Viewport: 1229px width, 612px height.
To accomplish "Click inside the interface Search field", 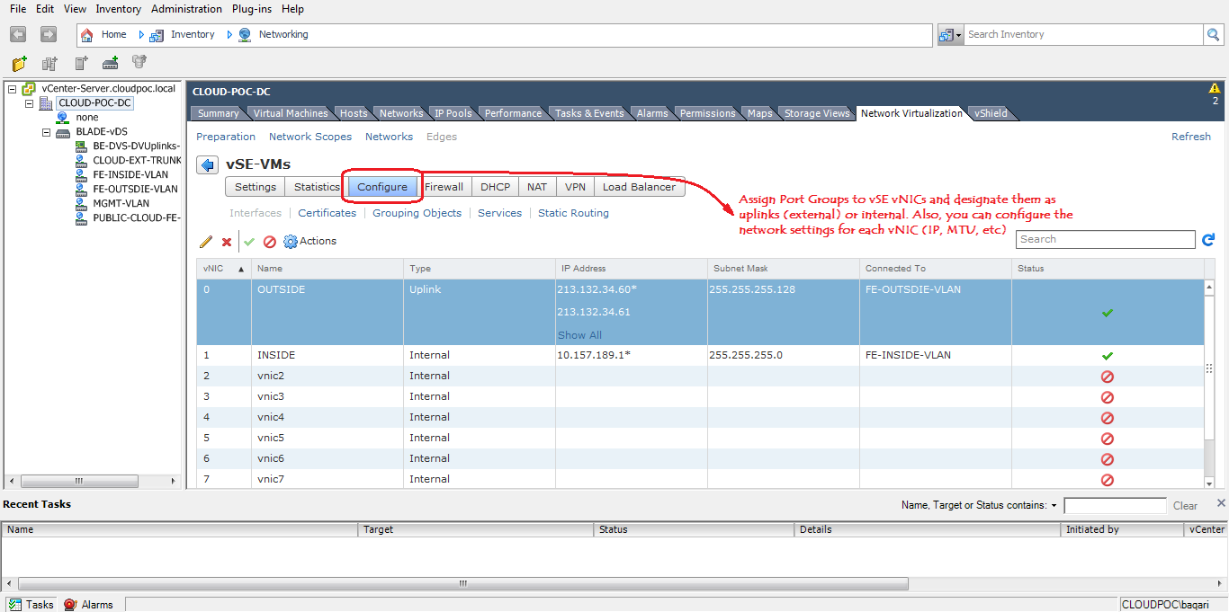I will click(x=1105, y=239).
